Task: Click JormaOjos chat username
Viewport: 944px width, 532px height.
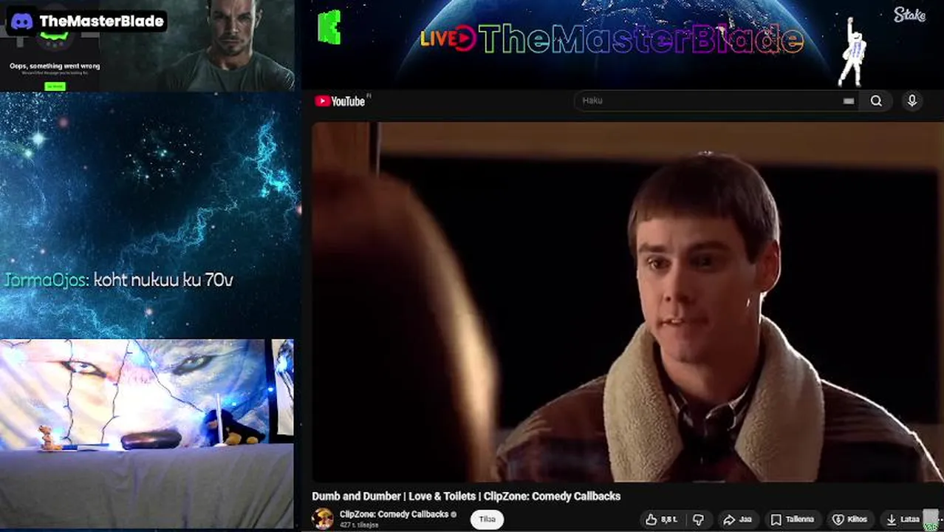Action: pyautogui.click(x=47, y=280)
